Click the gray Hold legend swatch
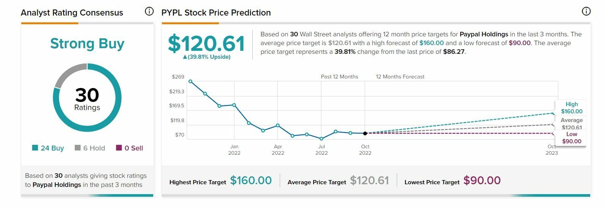605x207 pixels. click(x=78, y=148)
